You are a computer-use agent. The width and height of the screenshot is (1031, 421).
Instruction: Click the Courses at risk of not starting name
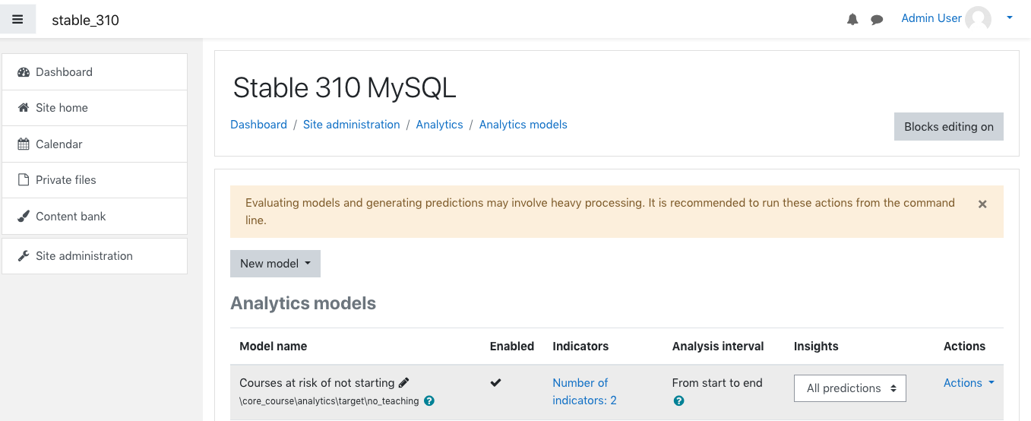pyautogui.click(x=317, y=383)
